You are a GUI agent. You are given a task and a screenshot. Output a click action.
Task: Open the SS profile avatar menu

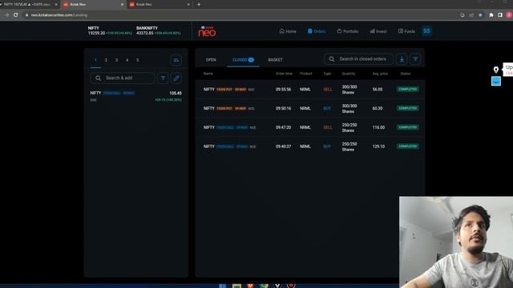click(426, 31)
